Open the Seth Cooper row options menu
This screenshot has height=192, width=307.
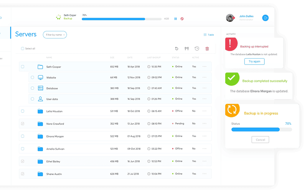point(205,67)
